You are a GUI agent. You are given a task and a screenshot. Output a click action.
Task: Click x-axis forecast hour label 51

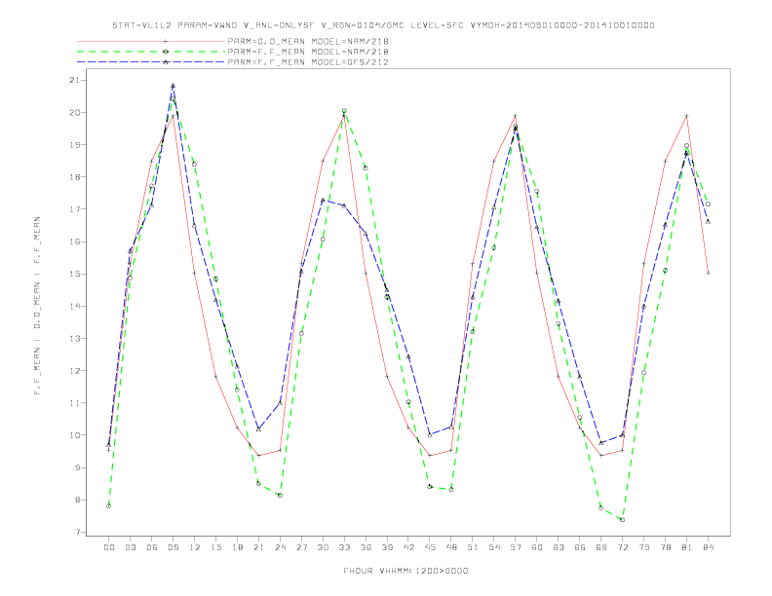[473, 547]
